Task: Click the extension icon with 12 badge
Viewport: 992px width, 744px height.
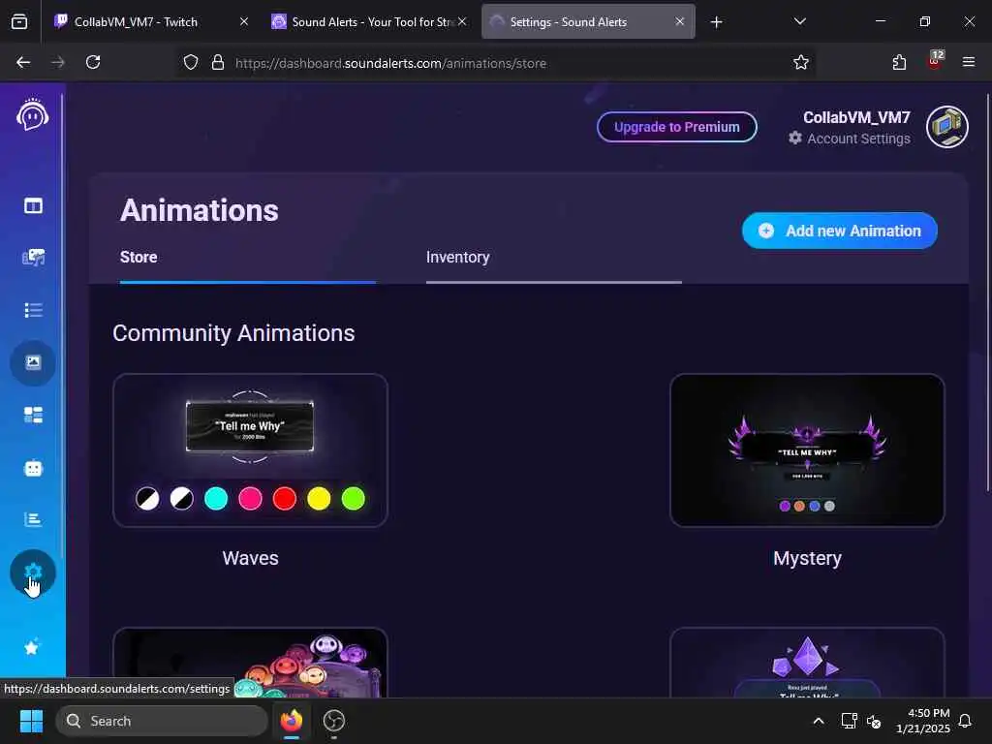Action: [935, 61]
